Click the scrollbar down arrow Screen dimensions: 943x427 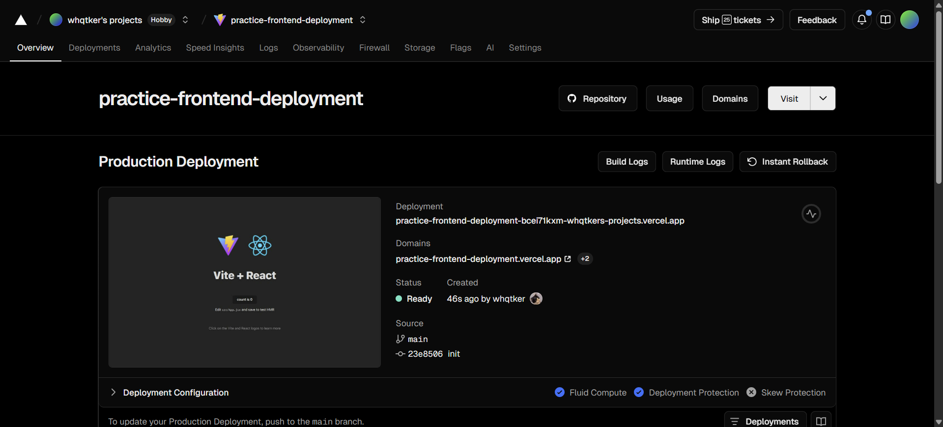(x=939, y=422)
